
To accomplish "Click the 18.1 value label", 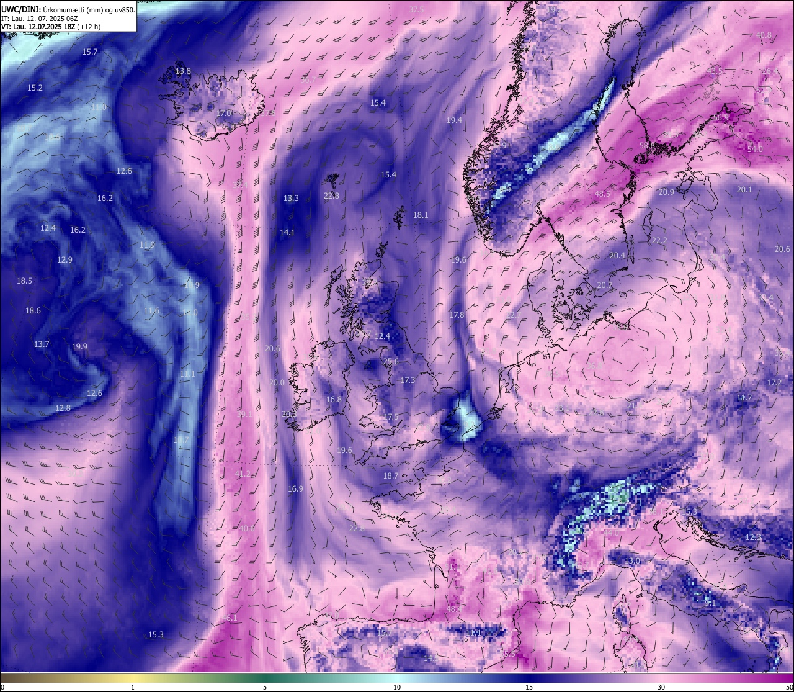I will [x=421, y=215].
